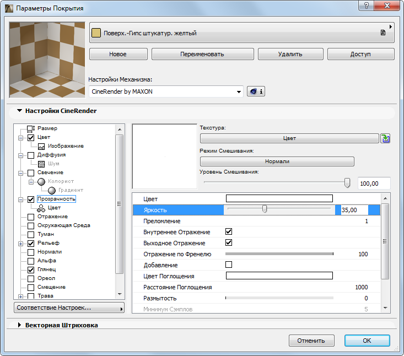Viewport: 404px width, 356px height.
Task: Click the Отражение по Френелю slider bar
Action: click(279, 253)
